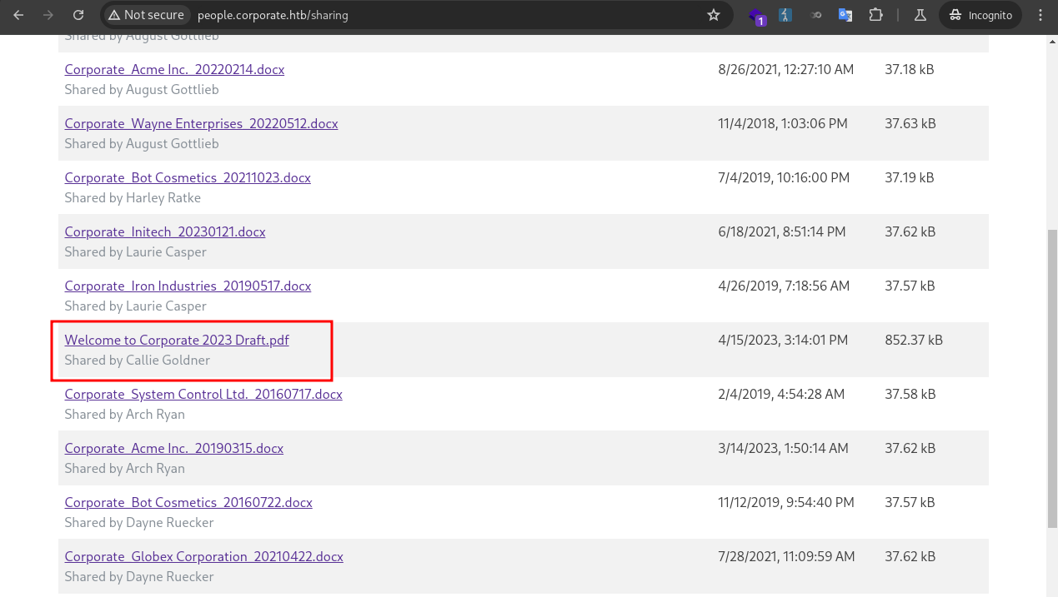Open Corporate_System Control Ltd._20160717.docx

click(203, 394)
